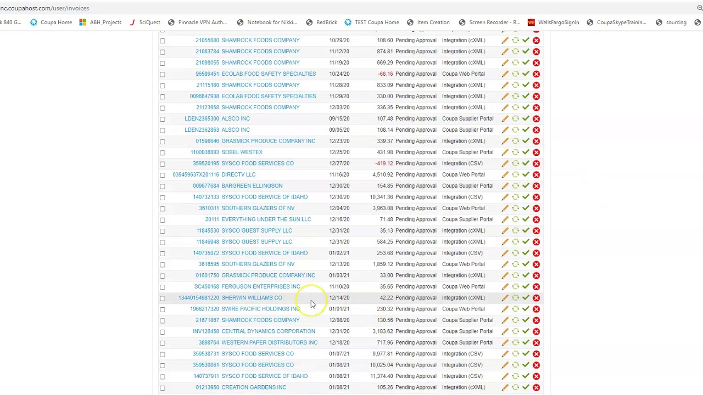
Task: Click the amount 4,510.92
Action: pyautogui.click(x=383, y=174)
